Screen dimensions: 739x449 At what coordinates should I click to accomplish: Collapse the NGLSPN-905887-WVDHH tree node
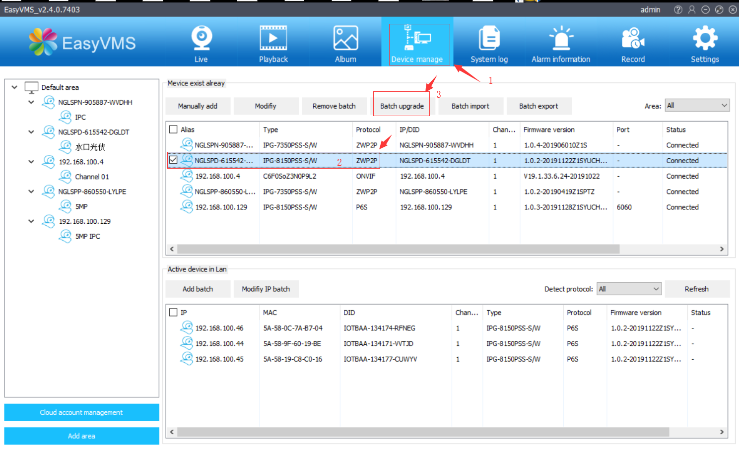tap(31, 102)
